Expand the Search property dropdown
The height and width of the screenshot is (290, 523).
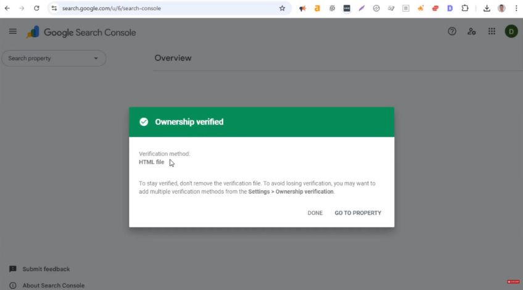54,59
